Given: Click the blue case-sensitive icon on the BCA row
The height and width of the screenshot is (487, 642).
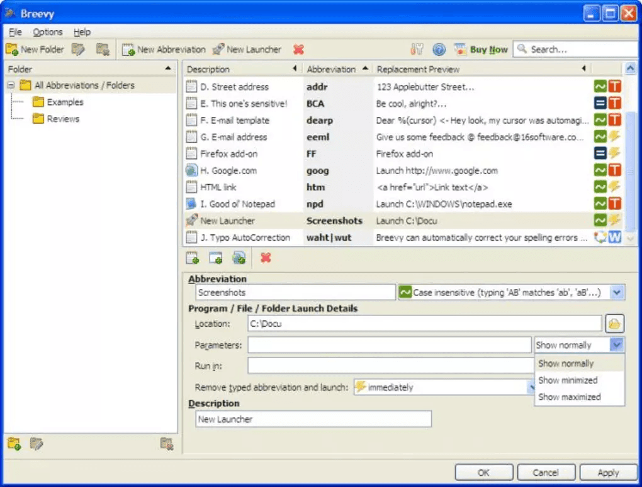Looking at the screenshot, I should click(x=600, y=104).
